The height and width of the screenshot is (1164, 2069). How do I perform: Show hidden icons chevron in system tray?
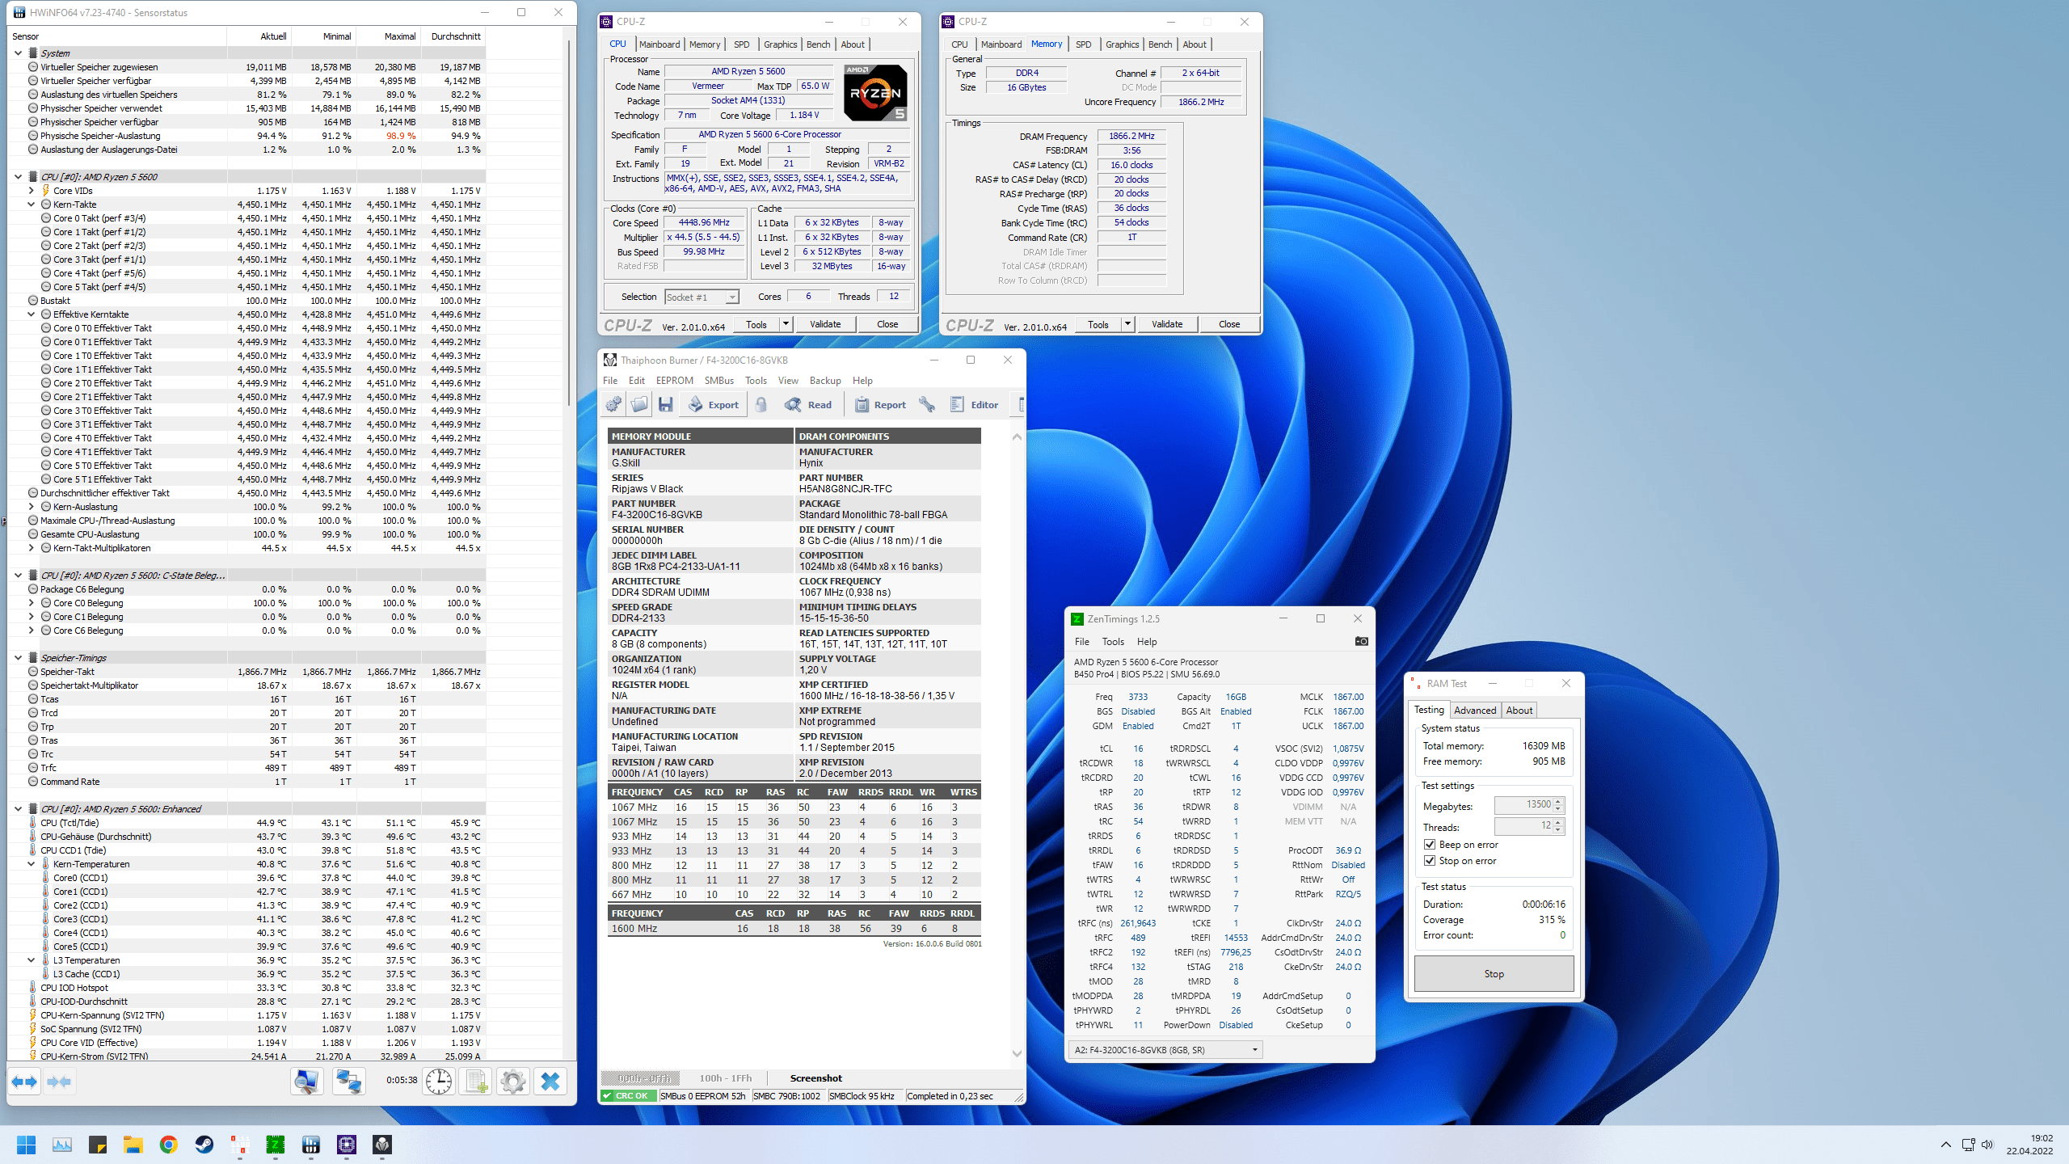1946,1145
